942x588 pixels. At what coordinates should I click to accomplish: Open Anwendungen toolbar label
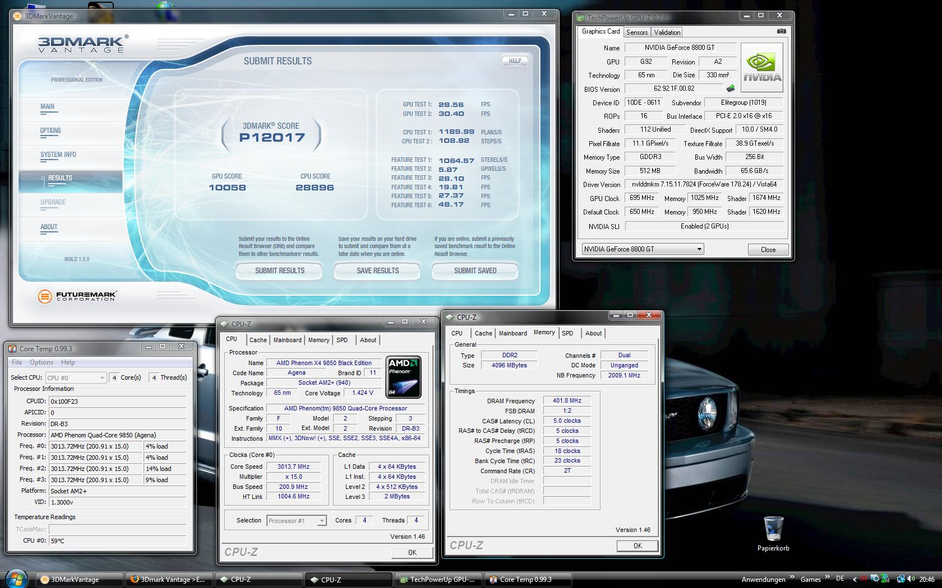pyautogui.click(x=764, y=580)
